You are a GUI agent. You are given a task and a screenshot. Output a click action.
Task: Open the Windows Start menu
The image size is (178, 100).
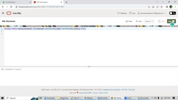(2, 98)
